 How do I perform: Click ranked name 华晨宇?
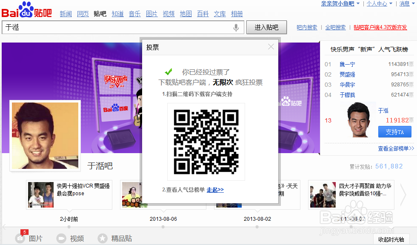pyautogui.click(x=347, y=85)
